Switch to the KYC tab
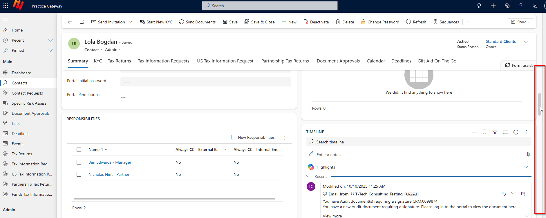This screenshot has height=218, width=546. (x=98, y=61)
